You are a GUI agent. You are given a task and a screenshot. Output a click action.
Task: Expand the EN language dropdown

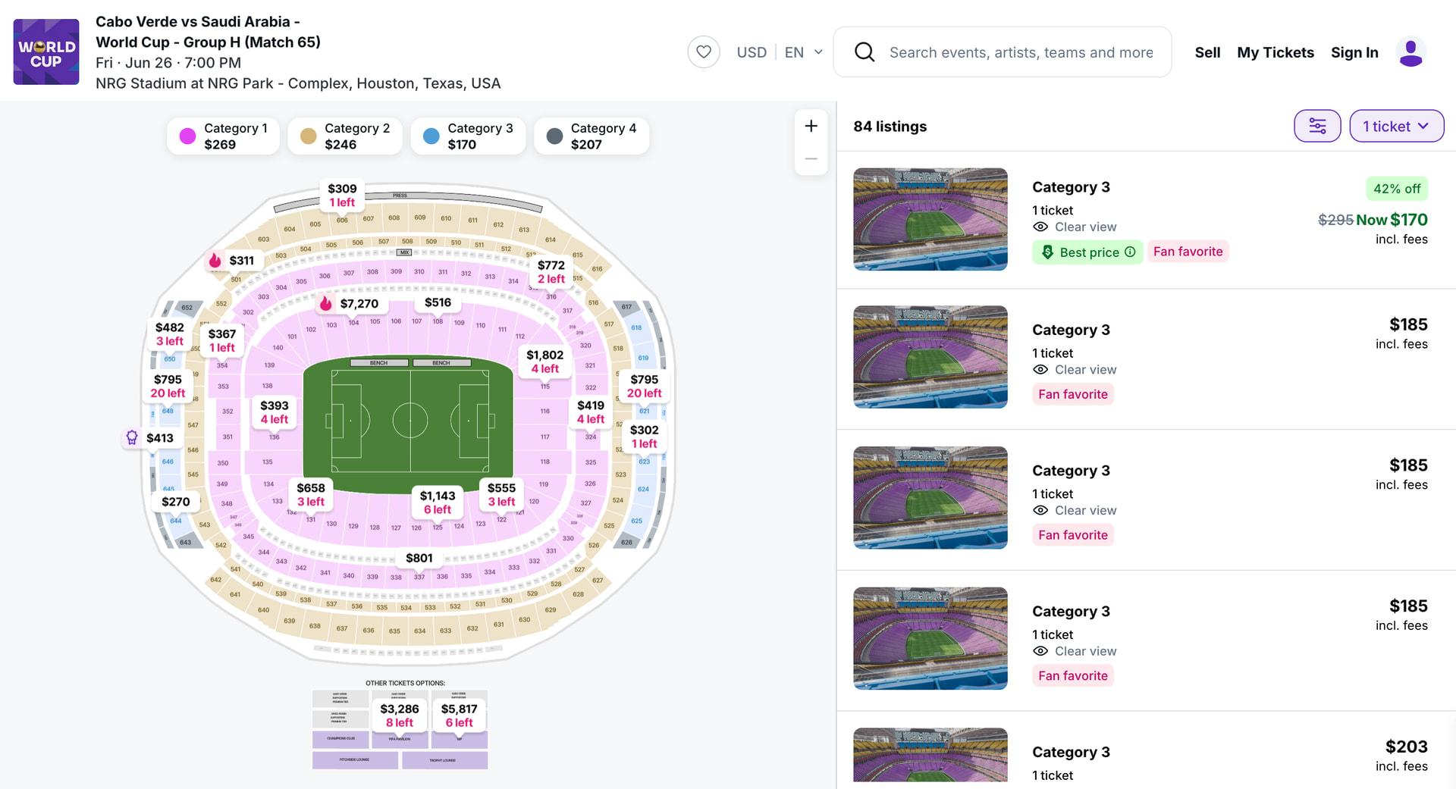(x=803, y=52)
